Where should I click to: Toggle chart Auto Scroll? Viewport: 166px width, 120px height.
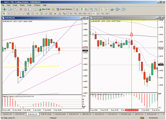pos(102,9)
